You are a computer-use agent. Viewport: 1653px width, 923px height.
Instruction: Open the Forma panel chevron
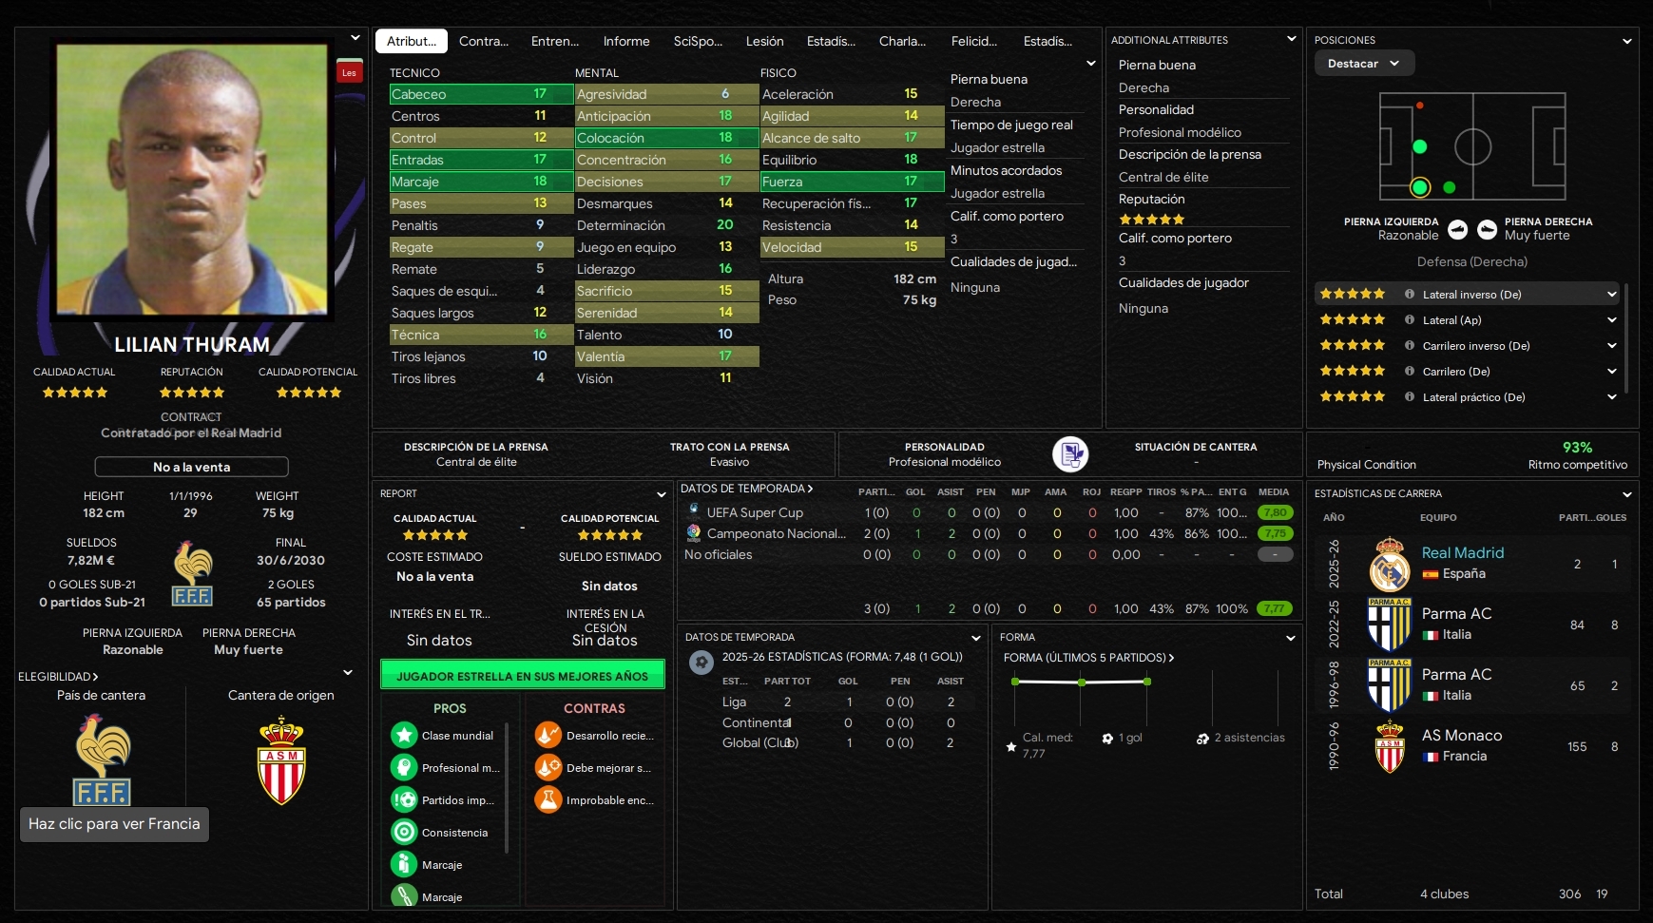tap(1291, 638)
